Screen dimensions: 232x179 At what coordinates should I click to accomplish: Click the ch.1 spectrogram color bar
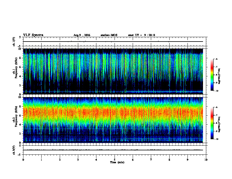point(212,75)
